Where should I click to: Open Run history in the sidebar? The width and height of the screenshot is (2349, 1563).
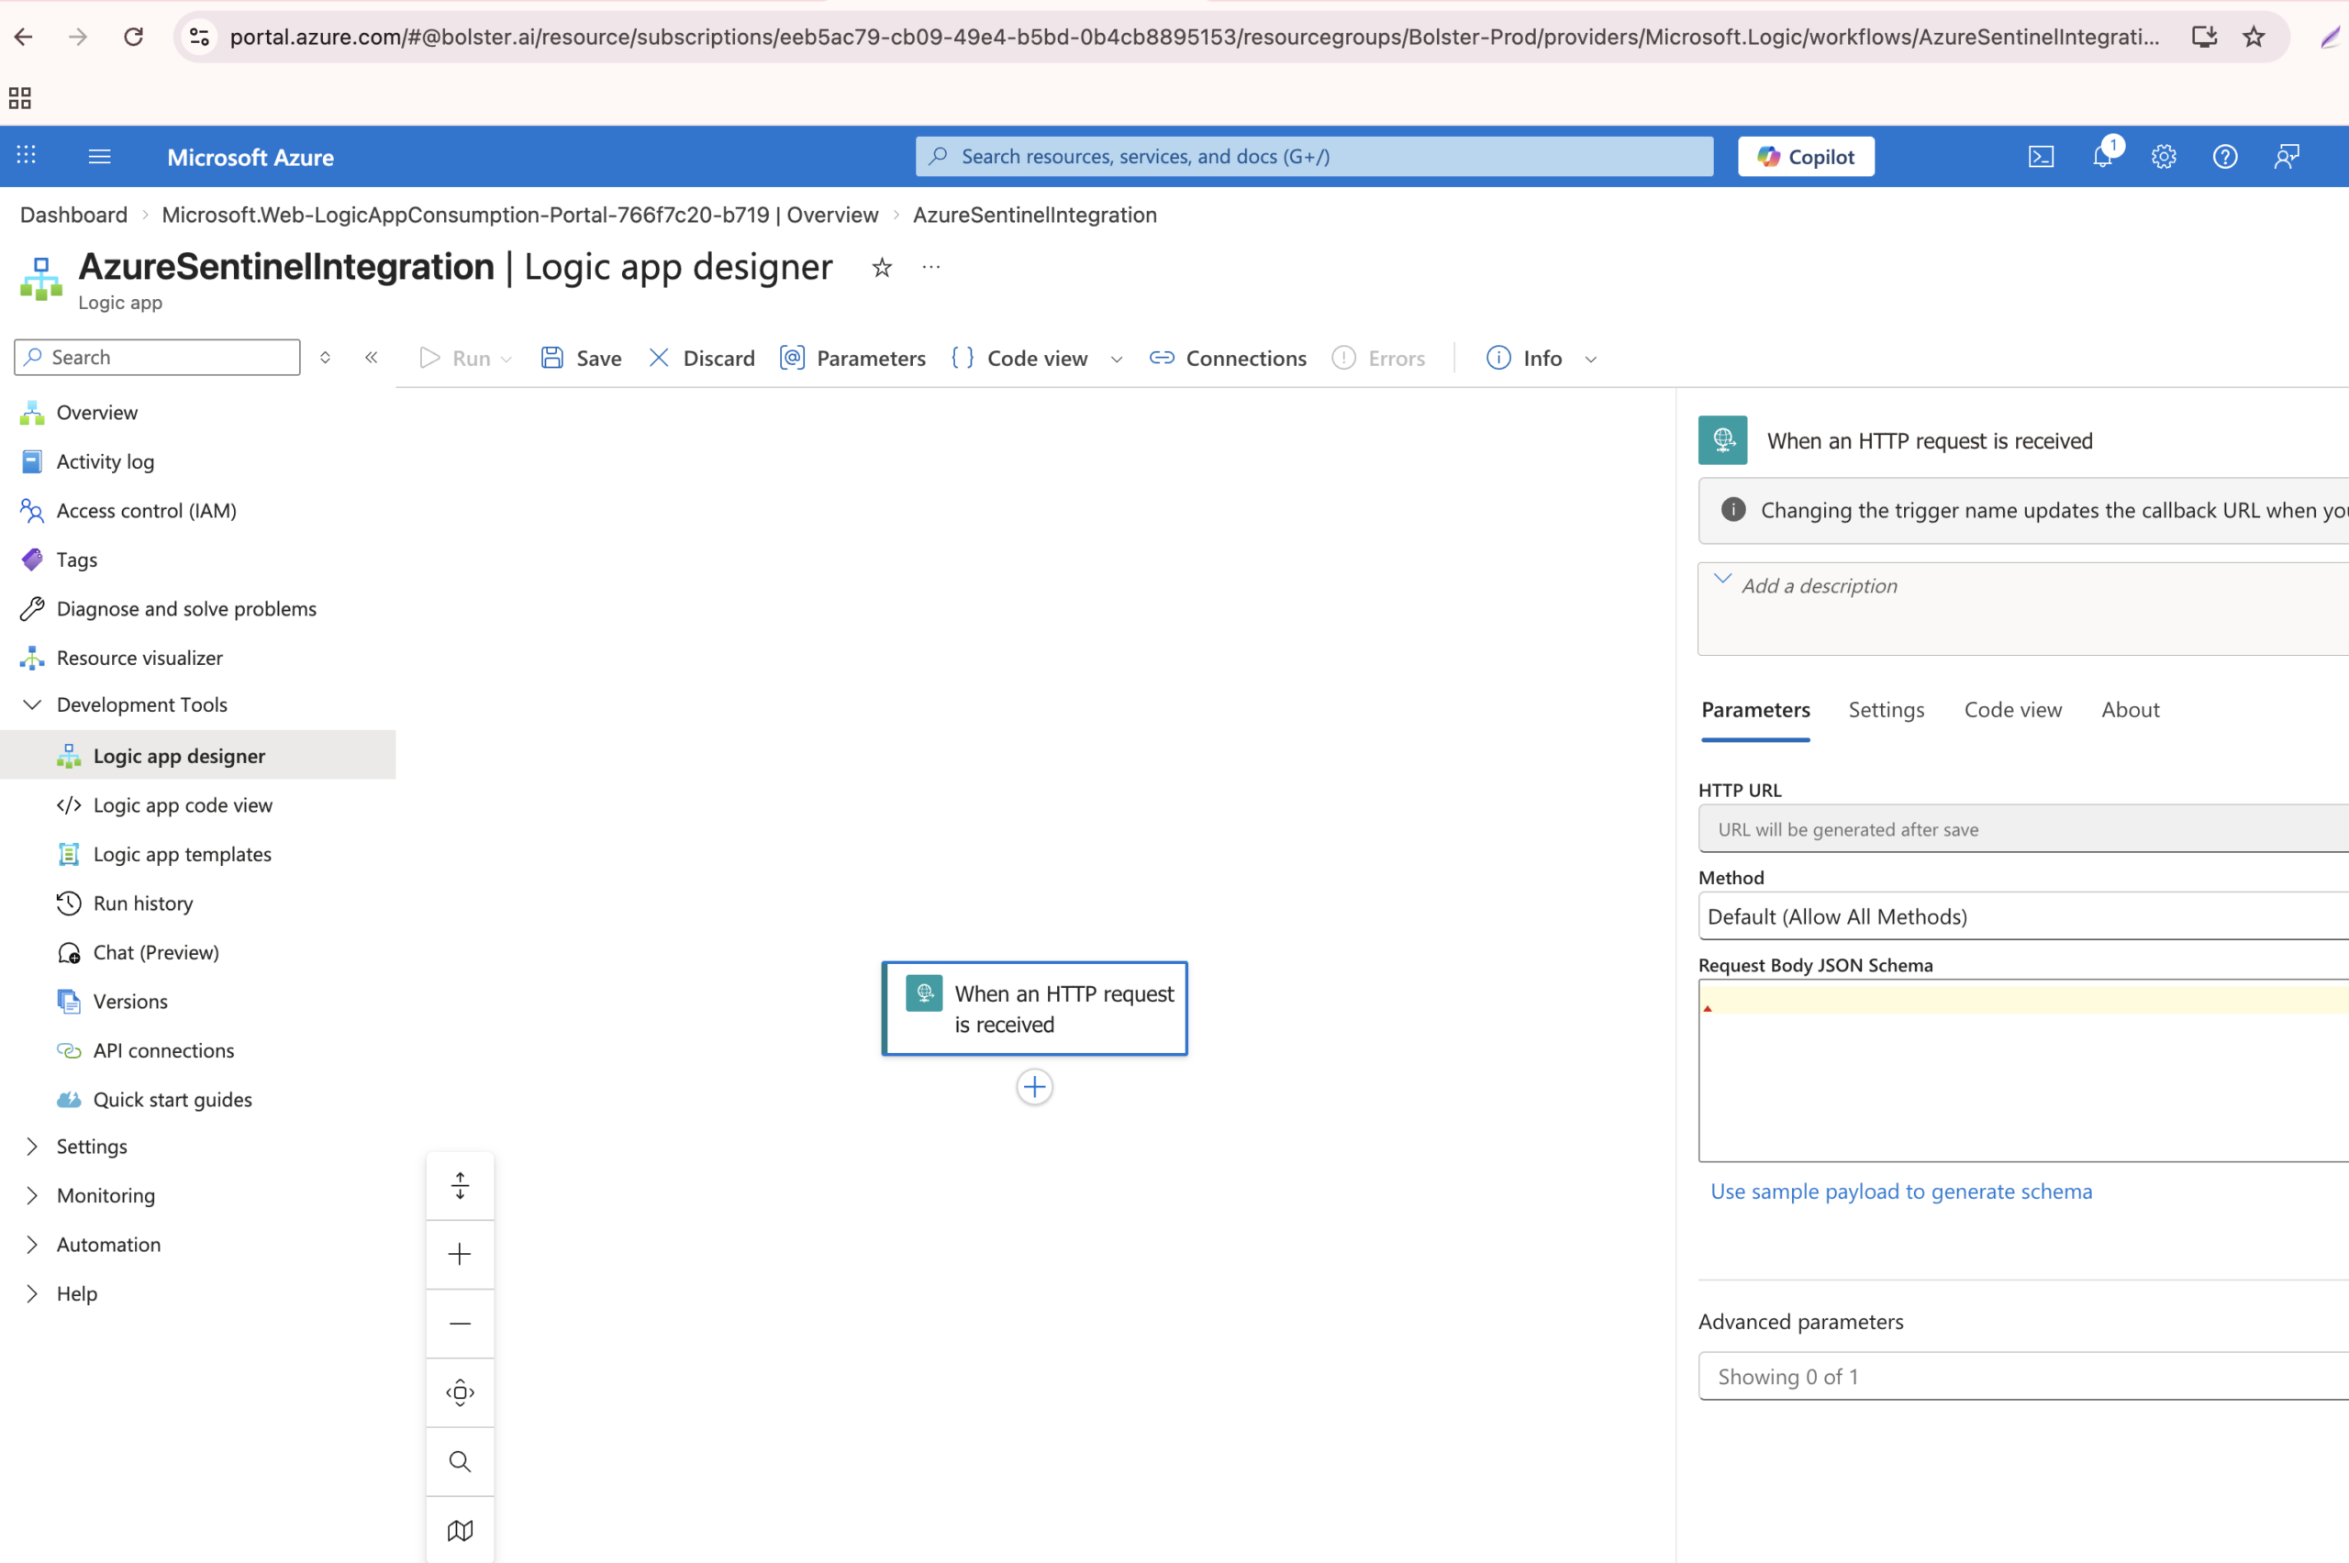142,903
